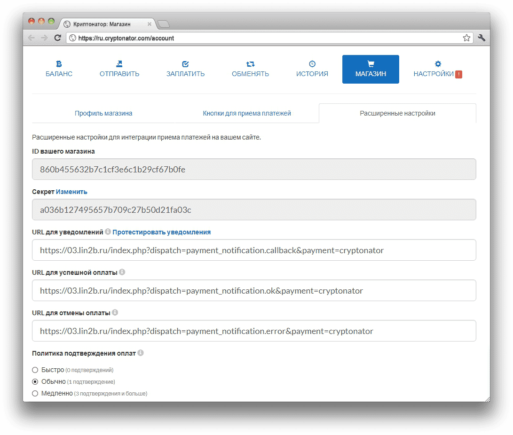Click the notification callback URL input field
Viewport: 513px width, 435px height.
click(x=254, y=250)
